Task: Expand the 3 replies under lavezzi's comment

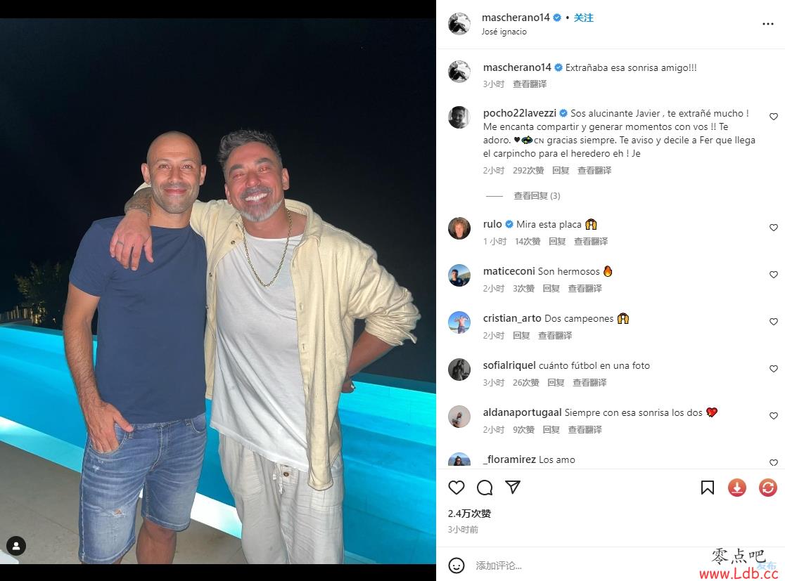Action: click(537, 195)
